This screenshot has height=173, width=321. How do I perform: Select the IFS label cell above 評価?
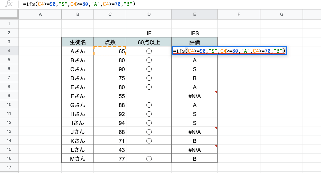(194, 33)
